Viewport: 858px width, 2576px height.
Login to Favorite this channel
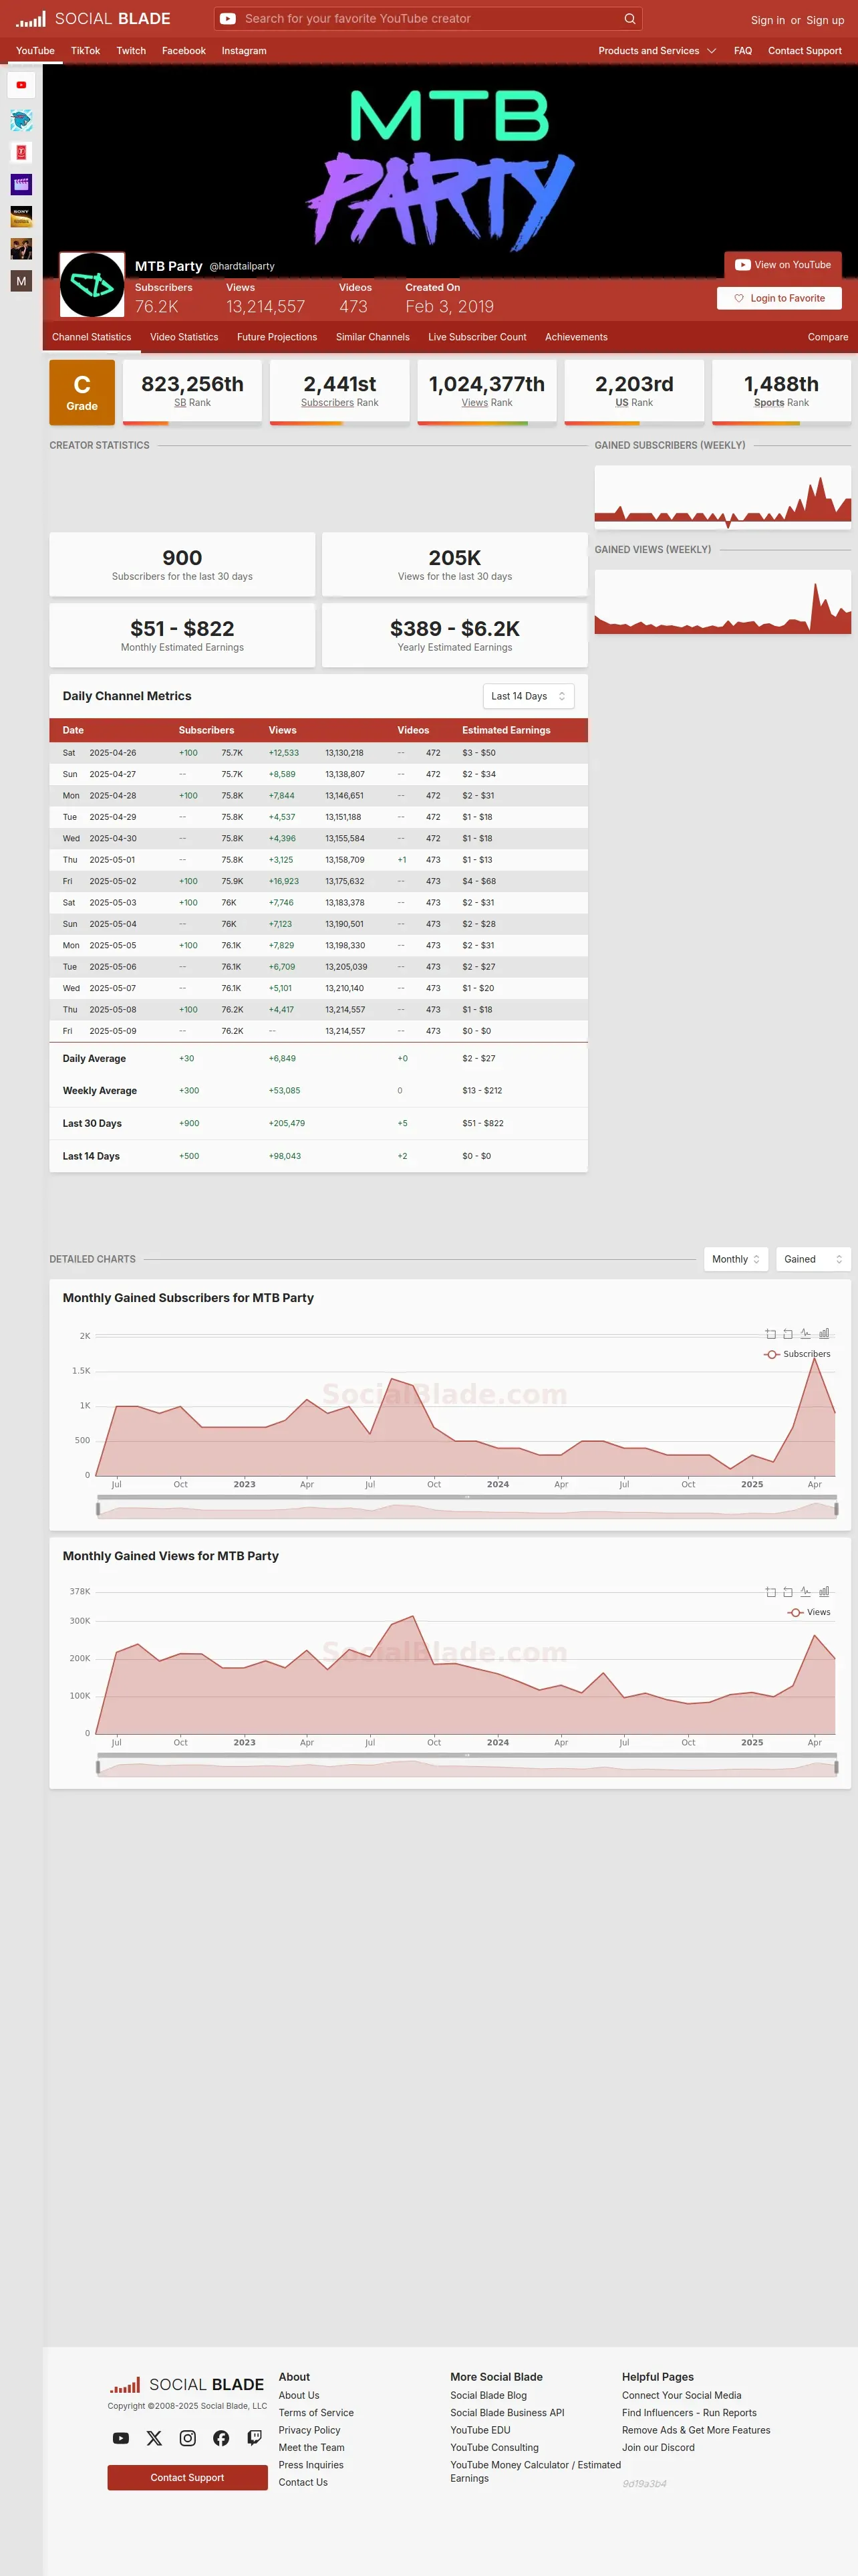[779, 298]
